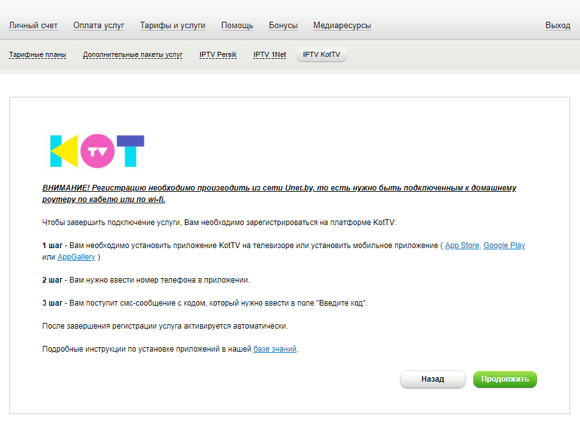Go to Оплата услуг section

(98, 26)
